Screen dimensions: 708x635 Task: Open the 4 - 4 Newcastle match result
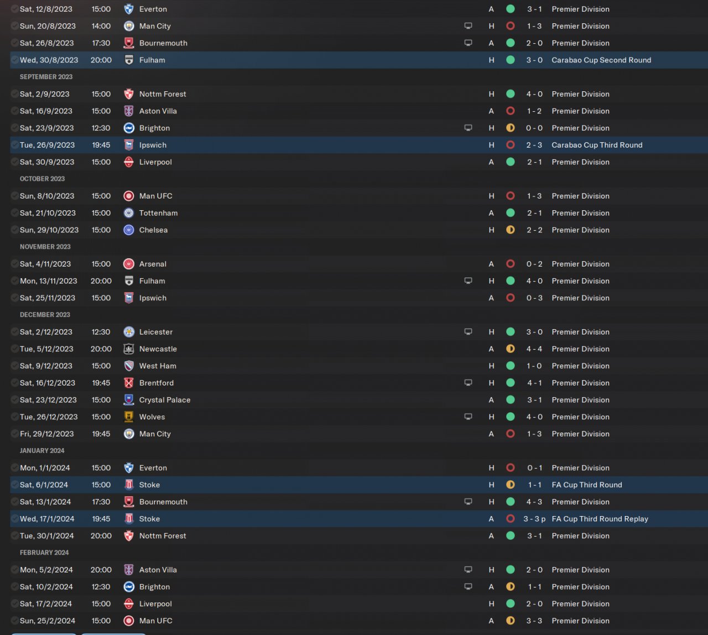tap(534, 349)
